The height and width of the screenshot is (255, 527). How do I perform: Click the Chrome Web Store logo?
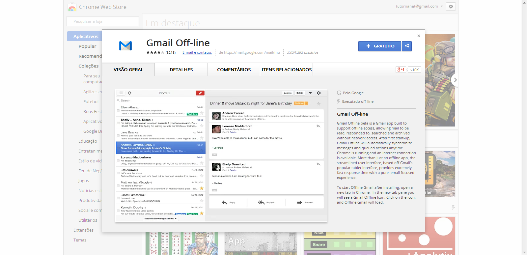[72, 7]
